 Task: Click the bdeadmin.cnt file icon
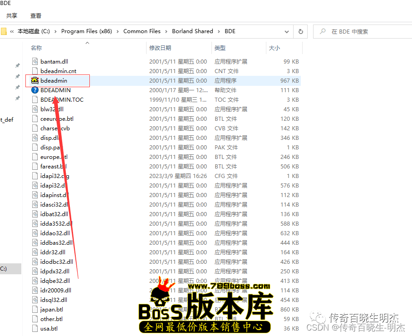[35, 71]
